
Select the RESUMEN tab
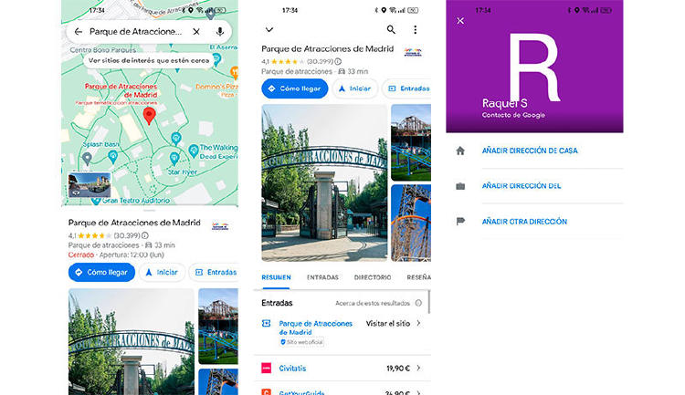[276, 277]
